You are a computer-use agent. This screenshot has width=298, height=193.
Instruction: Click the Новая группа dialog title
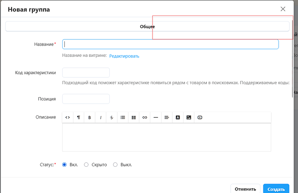(x=29, y=9)
